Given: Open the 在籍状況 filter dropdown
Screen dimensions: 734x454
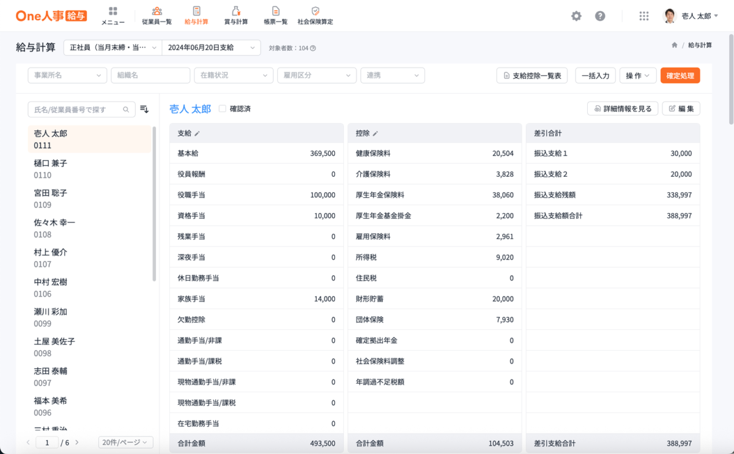Looking at the screenshot, I should point(234,75).
